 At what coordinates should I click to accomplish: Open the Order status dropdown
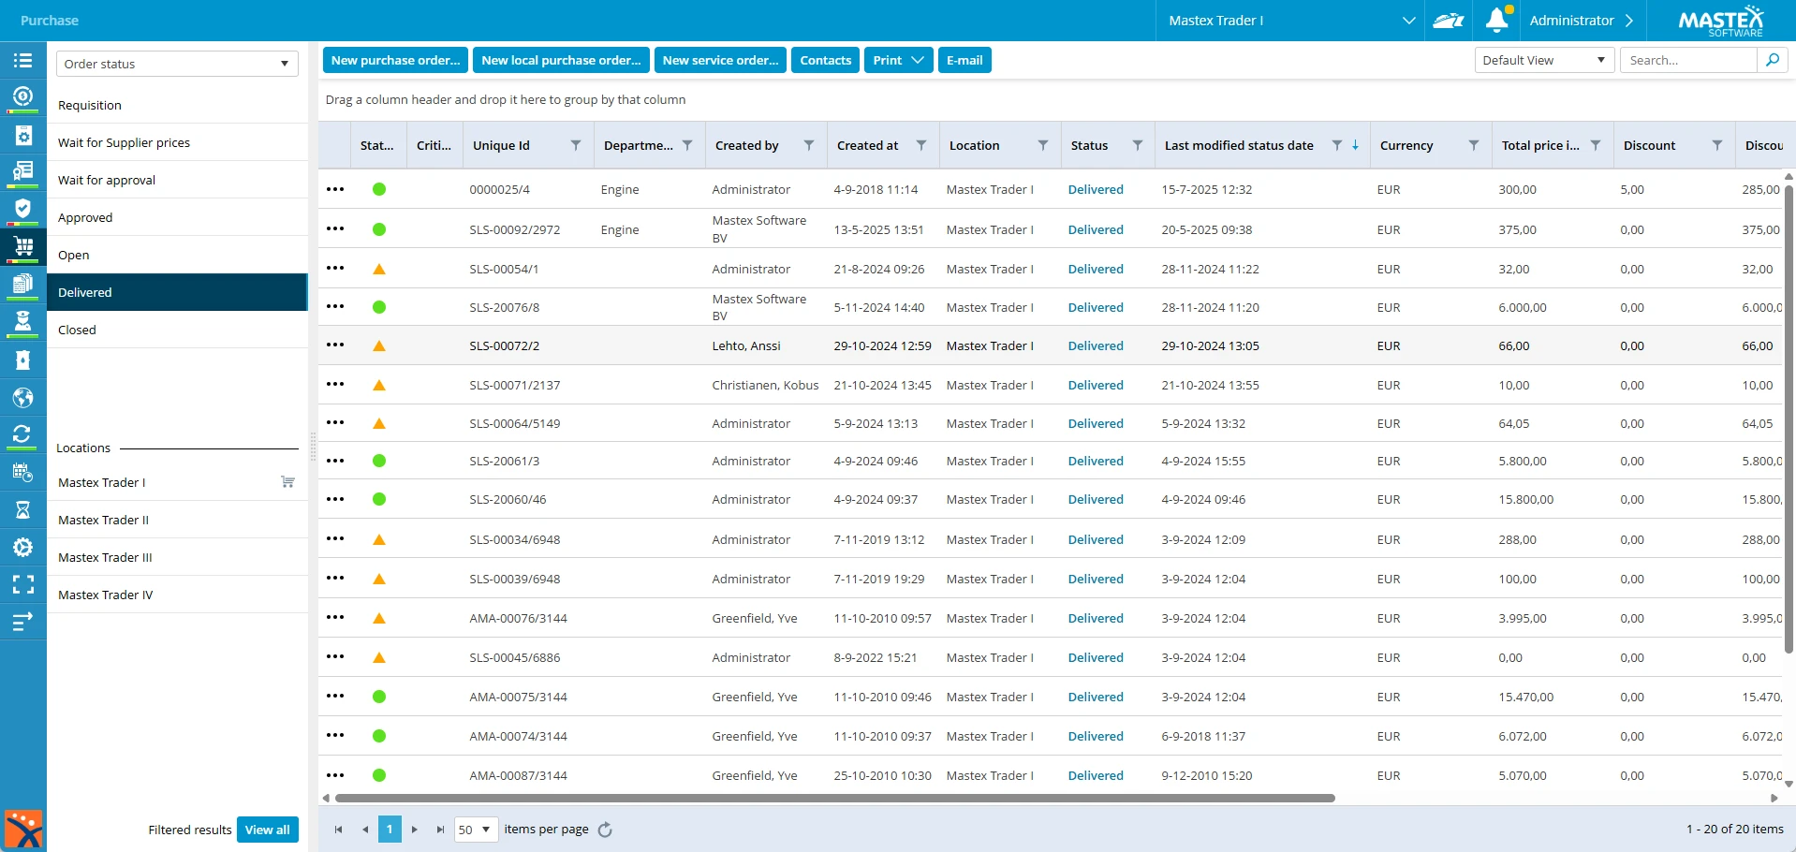177,64
